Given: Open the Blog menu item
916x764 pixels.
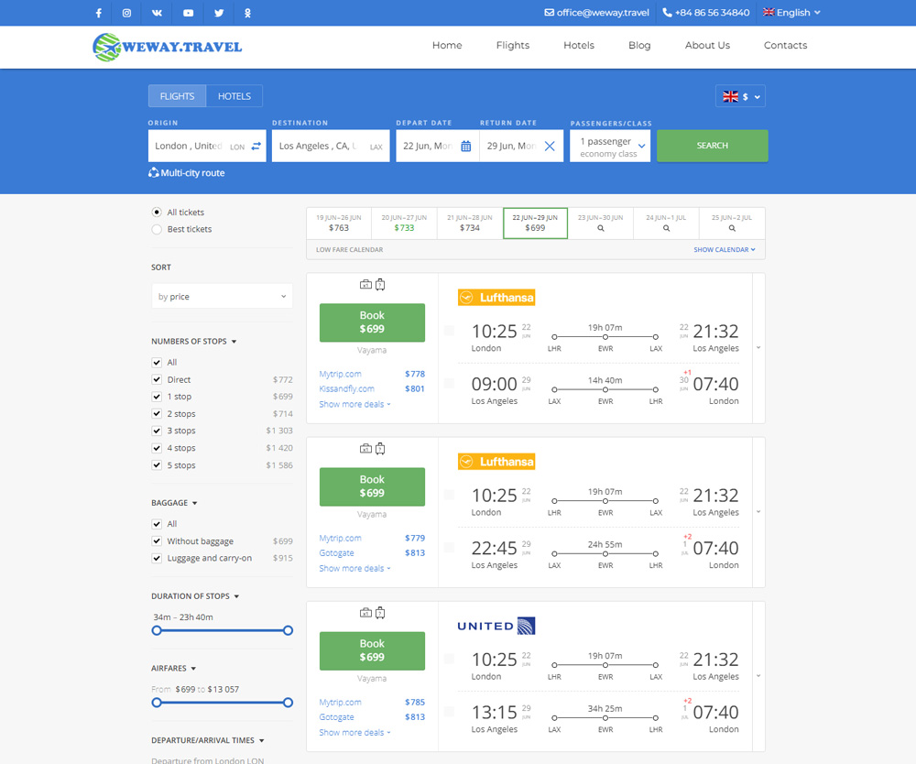Looking at the screenshot, I should click(639, 46).
